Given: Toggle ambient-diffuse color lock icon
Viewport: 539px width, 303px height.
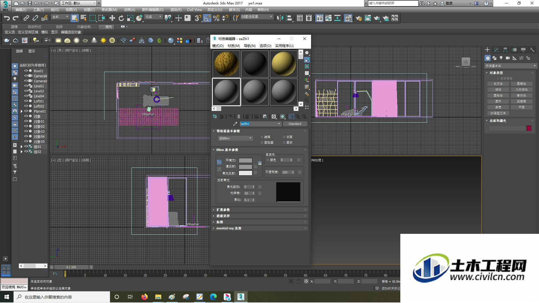Looking at the screenshot, I should coord(219,162).
